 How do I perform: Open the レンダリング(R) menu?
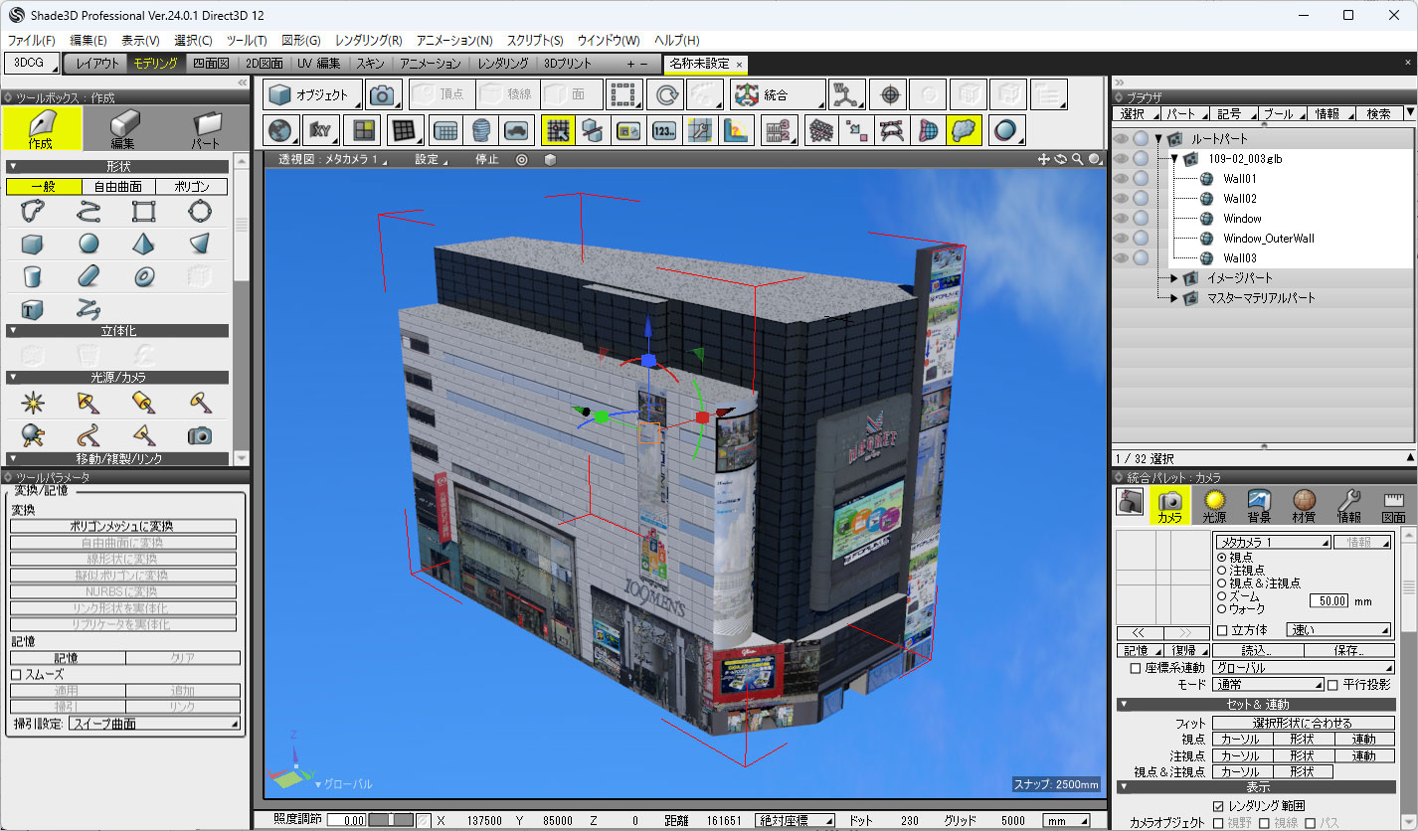[368, 41]
